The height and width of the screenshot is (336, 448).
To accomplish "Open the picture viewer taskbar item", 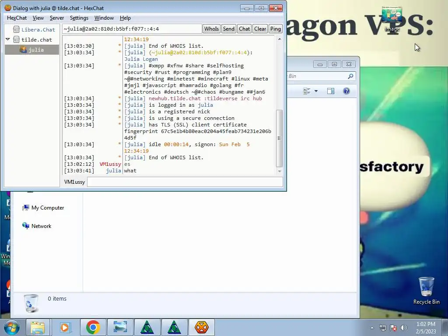I will coord(120,327).
